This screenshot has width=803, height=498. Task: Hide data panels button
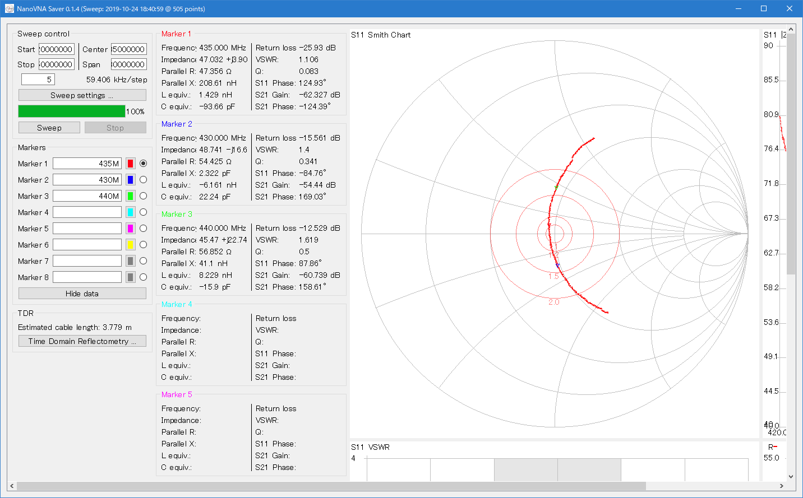click(x=82, y=294)
